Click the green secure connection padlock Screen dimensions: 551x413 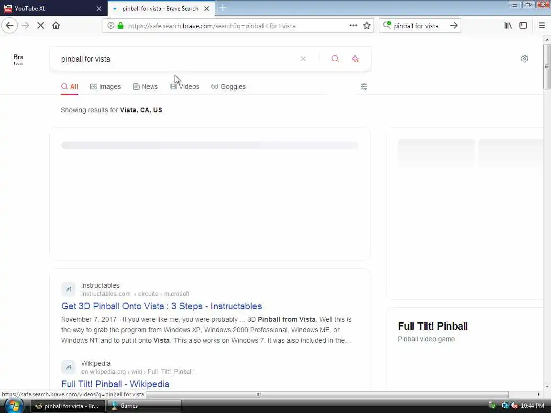click(121, 26)
